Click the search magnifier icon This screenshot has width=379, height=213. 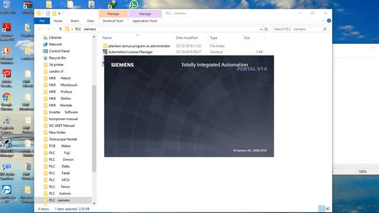tap(325, 29)
